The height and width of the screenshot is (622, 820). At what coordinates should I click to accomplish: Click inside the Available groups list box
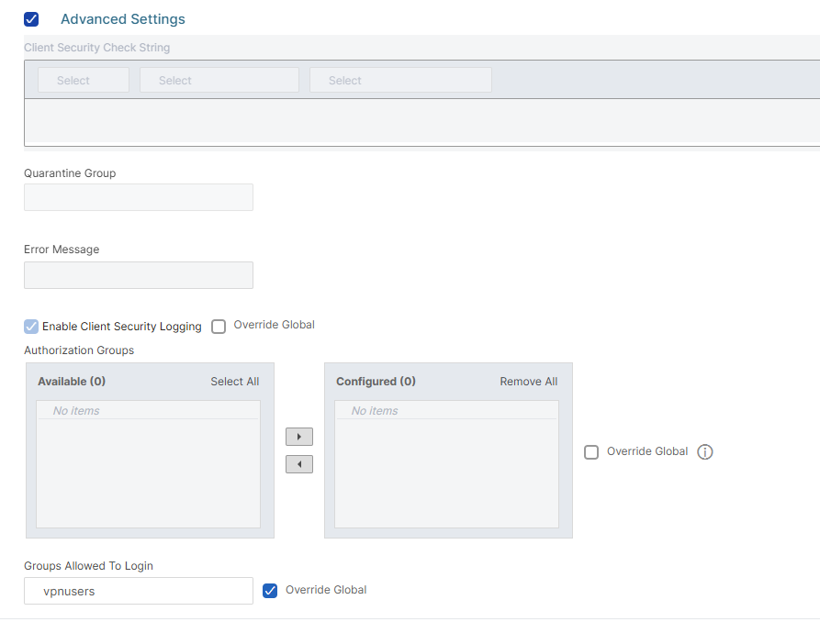click(x=148, y=472)
